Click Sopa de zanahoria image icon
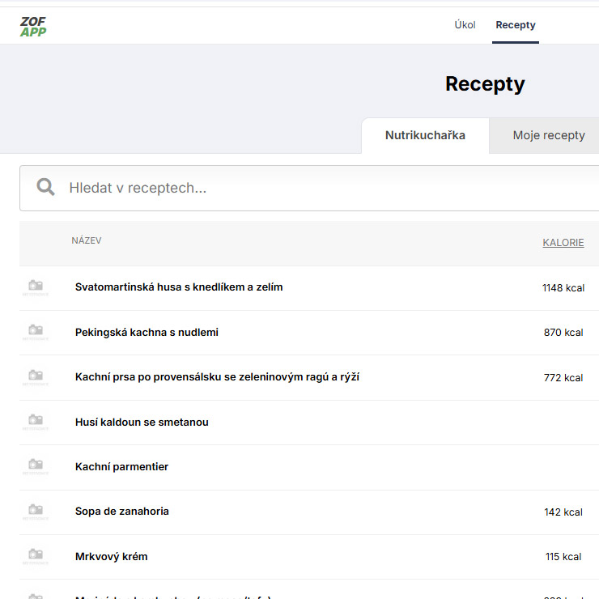599x599 pixels. tap(36, 512)
